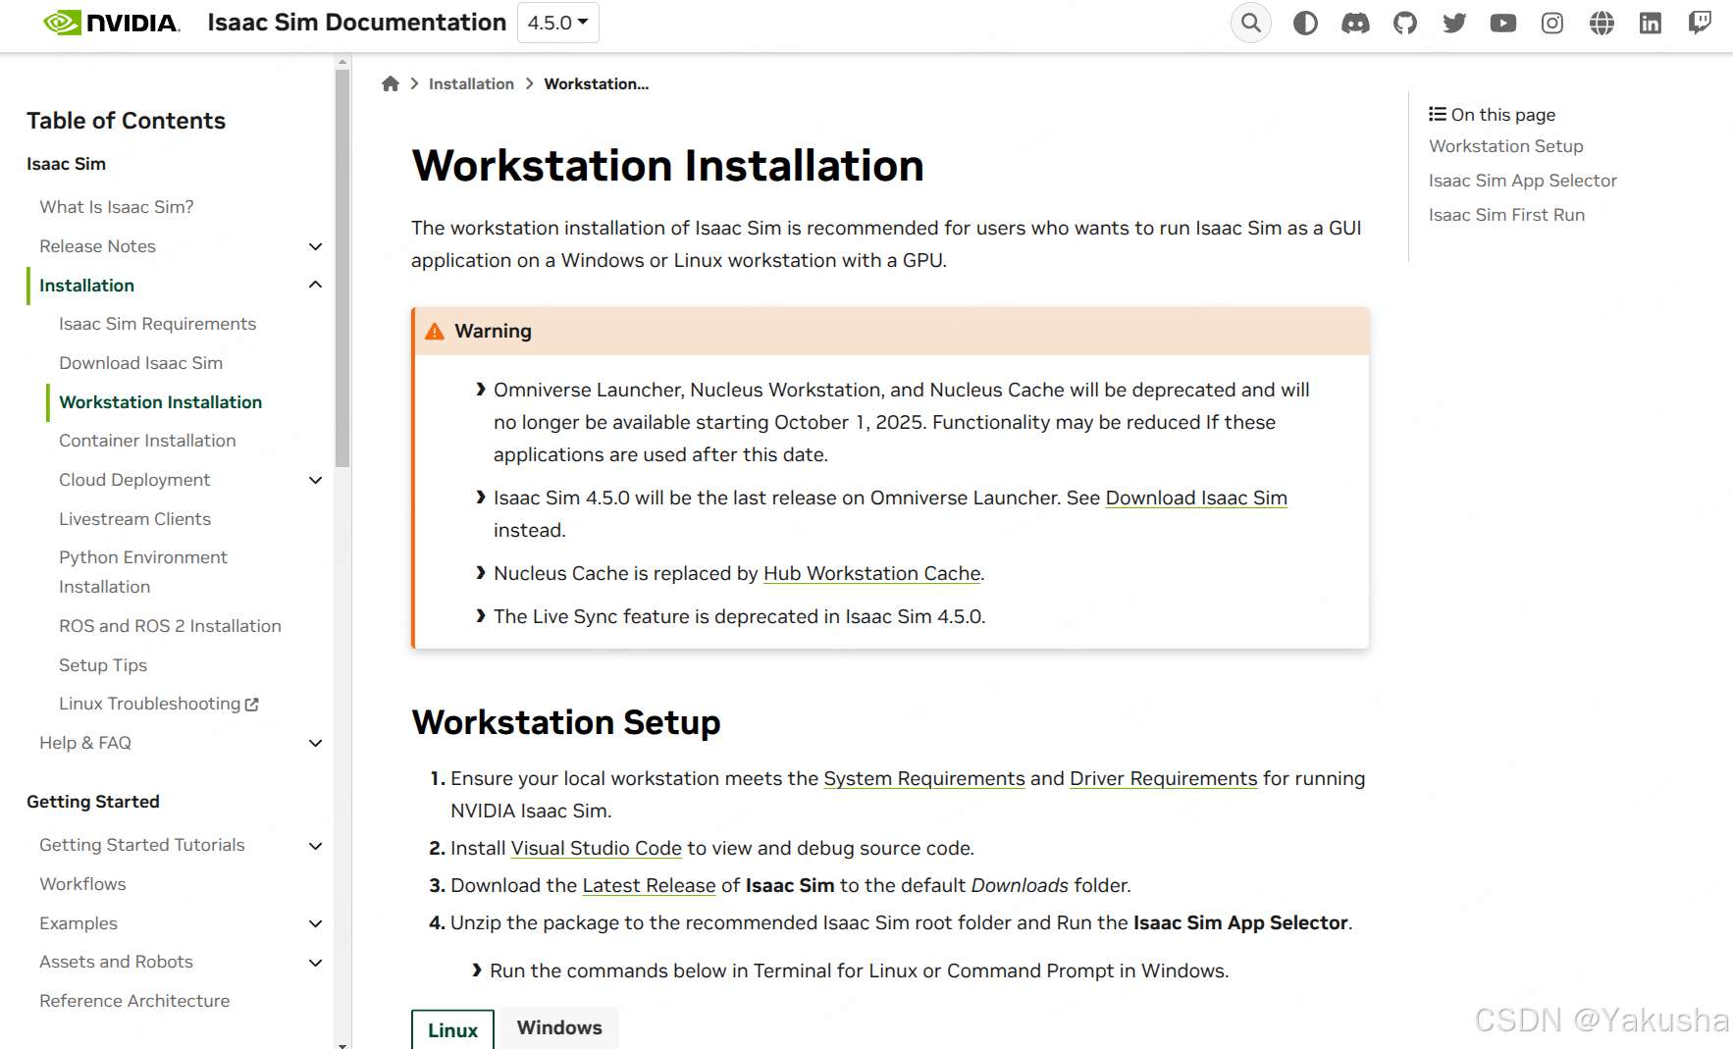The width and height of the screenshot is (1733, 1049).
Task: Follow the Hub Workstation Cache link
Action: [872, 573]
